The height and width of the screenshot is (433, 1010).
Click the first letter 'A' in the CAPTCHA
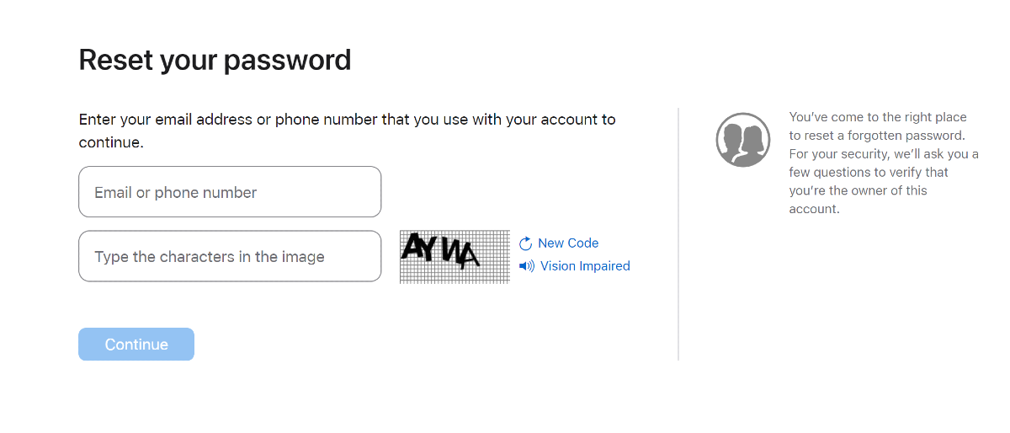[x=412, y=246]
